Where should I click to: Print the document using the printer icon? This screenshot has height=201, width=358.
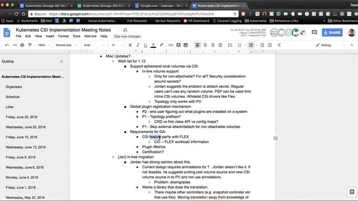tap(22, 45)
